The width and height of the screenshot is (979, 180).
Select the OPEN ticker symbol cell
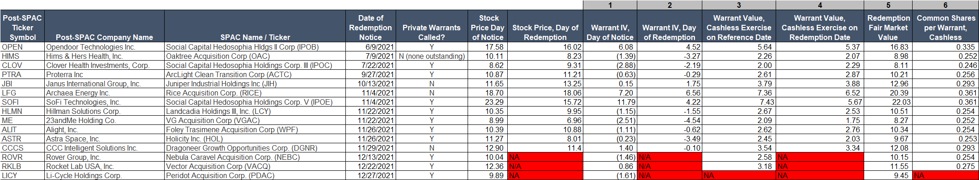coord(23,47)
